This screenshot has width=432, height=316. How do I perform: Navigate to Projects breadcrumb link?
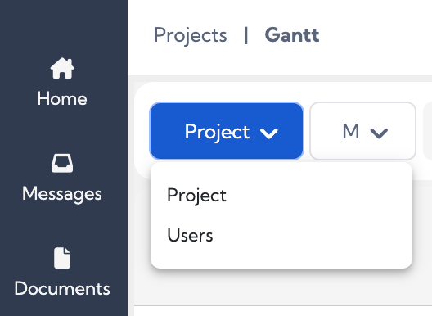point(191,35)
